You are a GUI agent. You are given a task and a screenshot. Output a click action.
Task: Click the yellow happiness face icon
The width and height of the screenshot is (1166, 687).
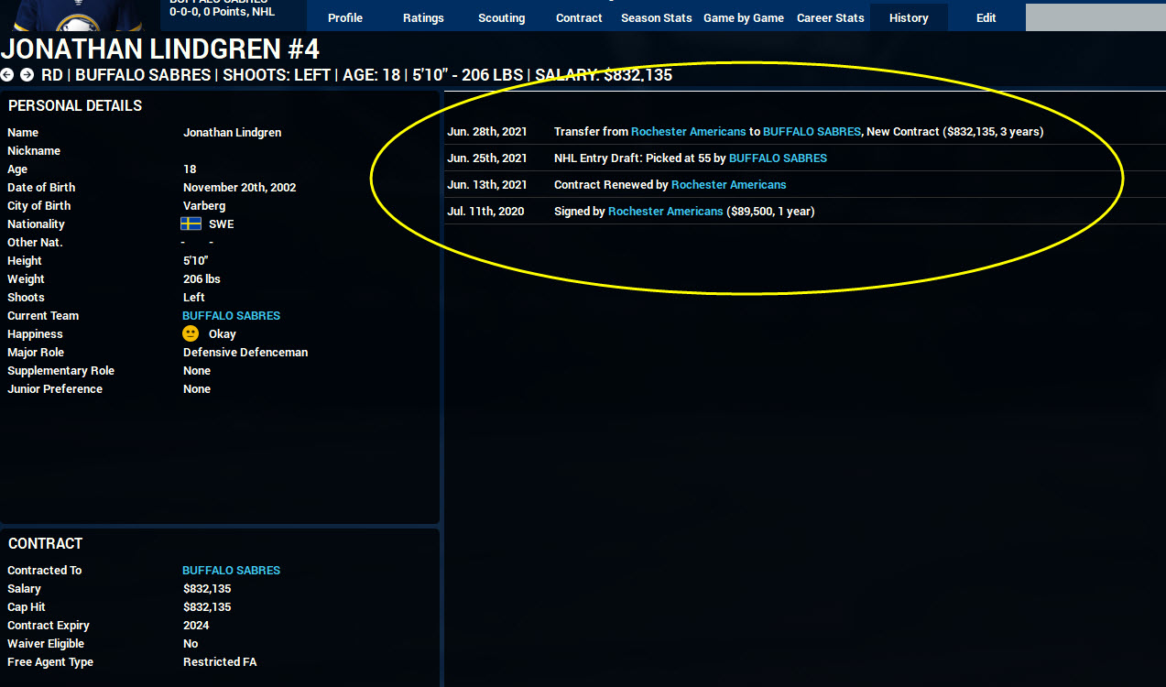tap(191, 333)
